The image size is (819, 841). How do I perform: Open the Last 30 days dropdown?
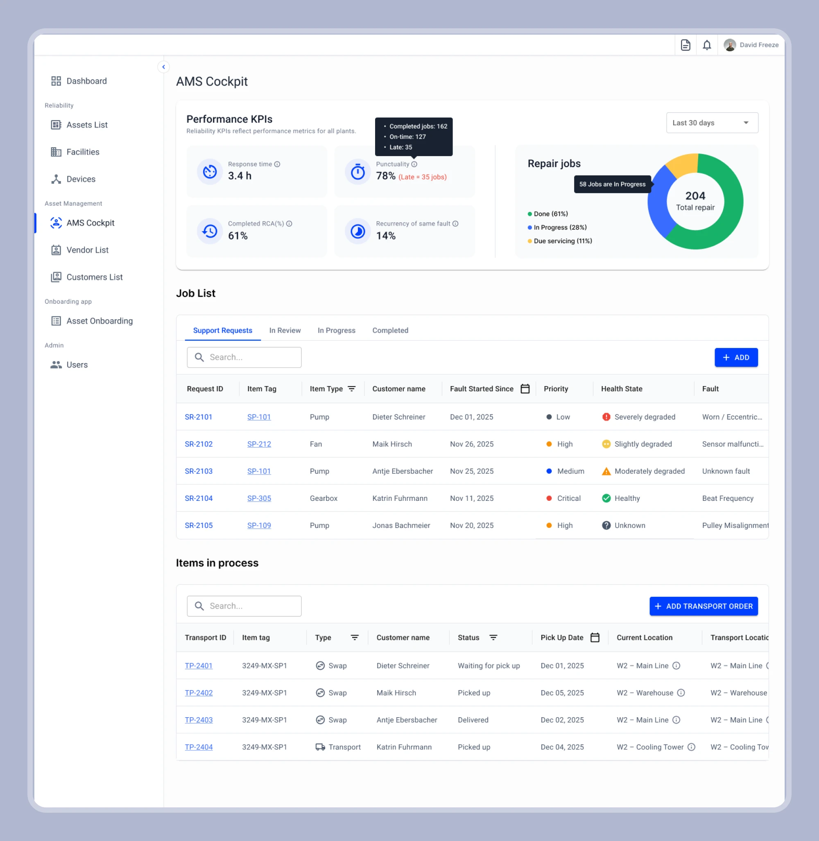pyautogui.click(x=712, y=123)
